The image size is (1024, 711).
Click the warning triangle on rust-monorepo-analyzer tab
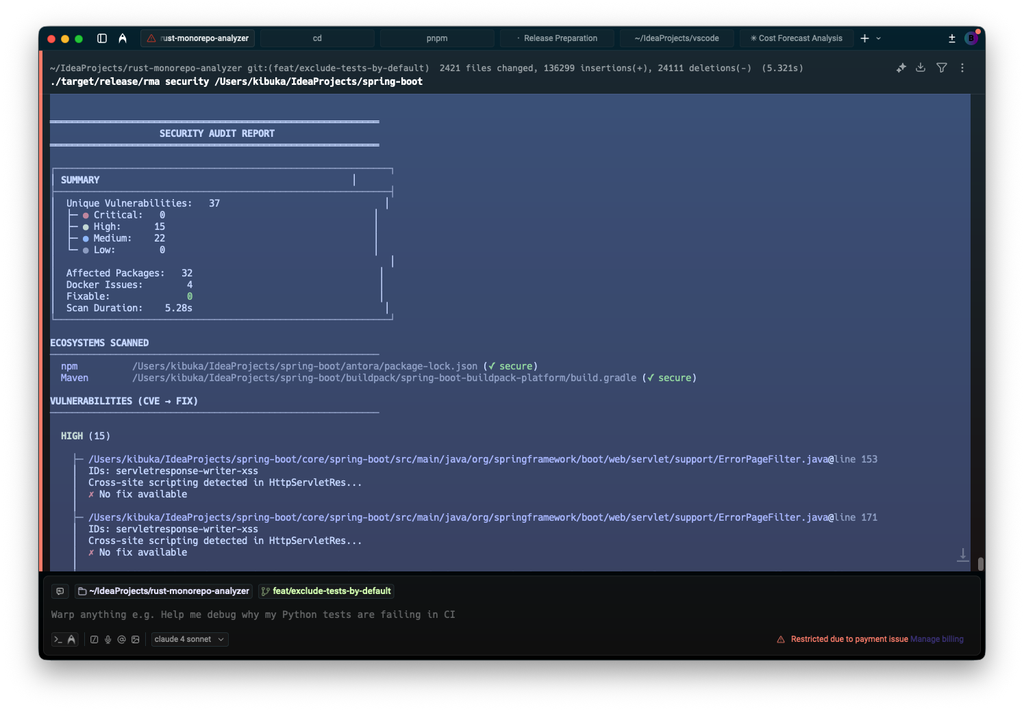(x=151, y=38)
